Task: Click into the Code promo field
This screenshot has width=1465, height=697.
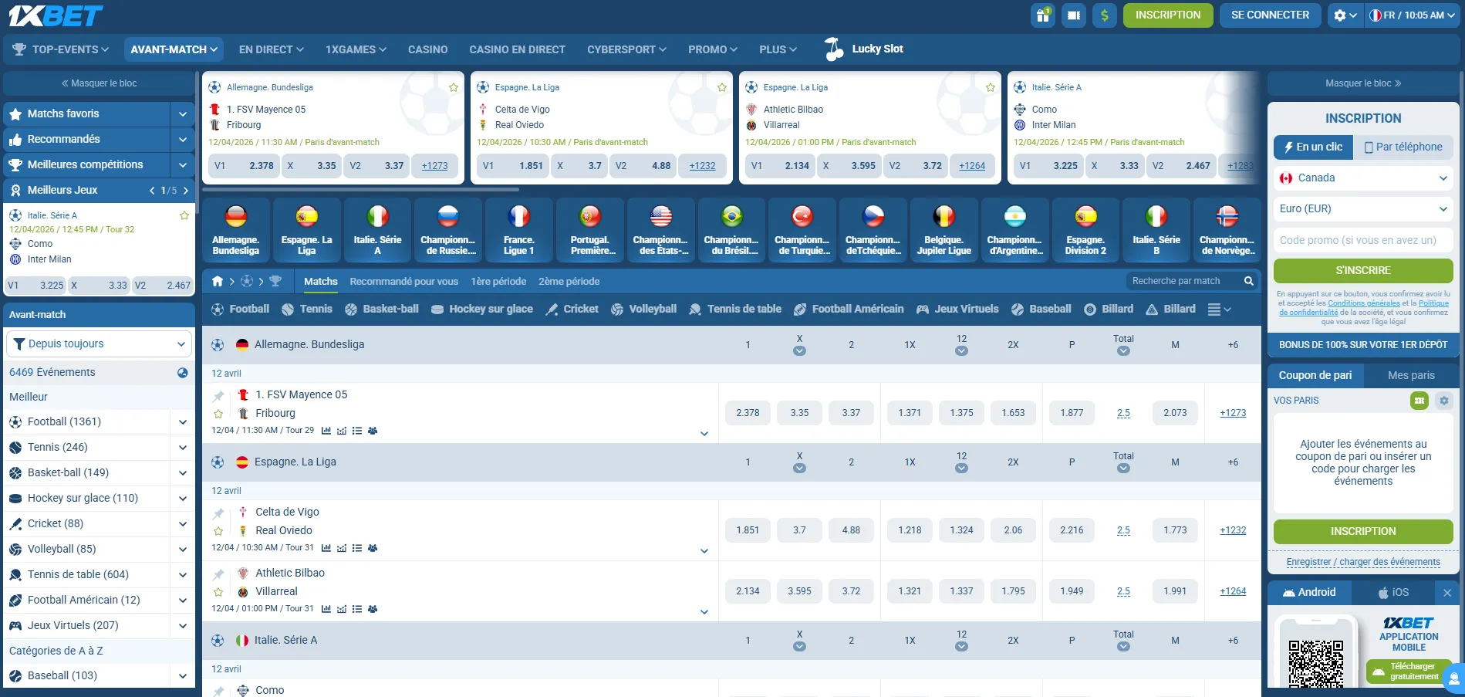Action: [x=1363, y=240]
